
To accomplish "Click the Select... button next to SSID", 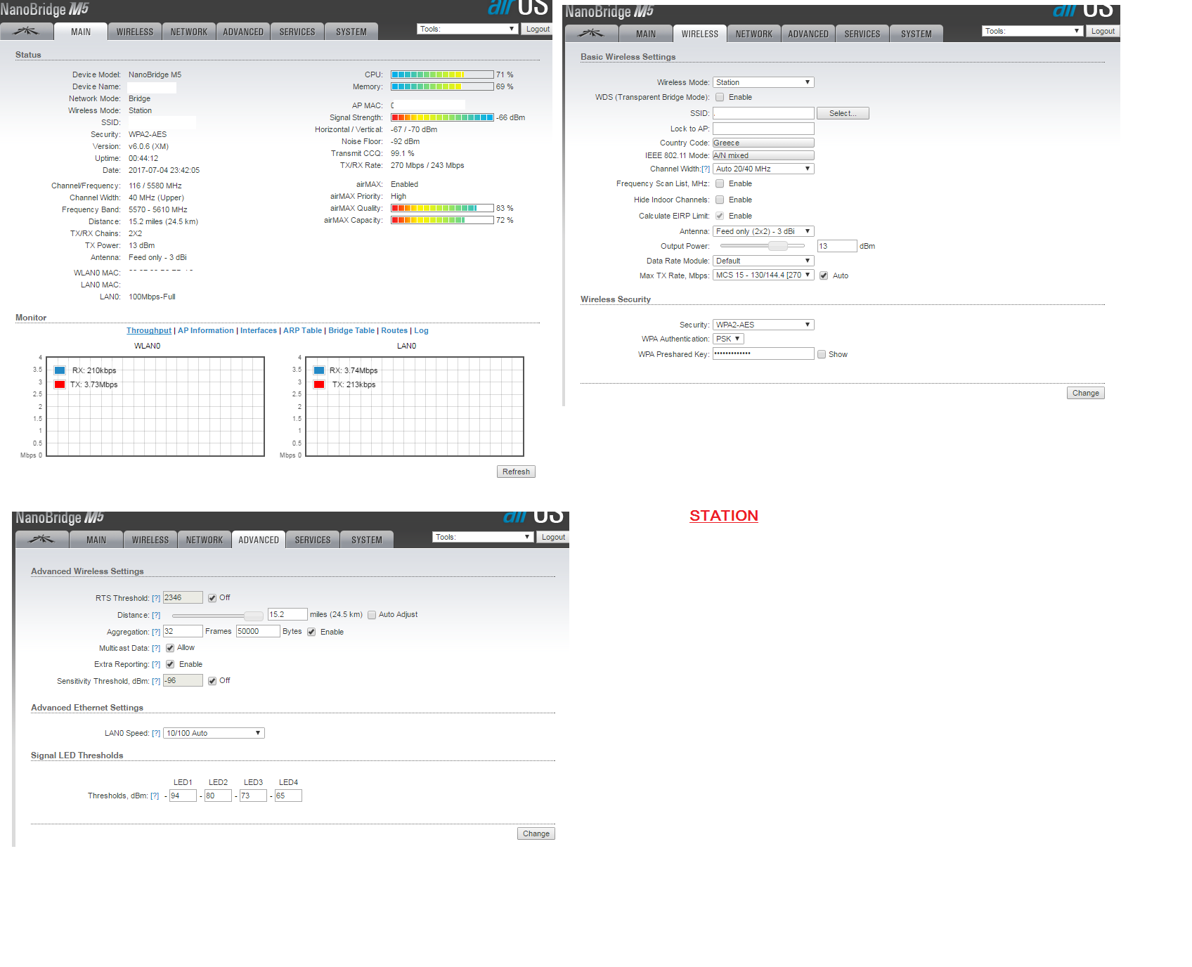I will [843, 113].
